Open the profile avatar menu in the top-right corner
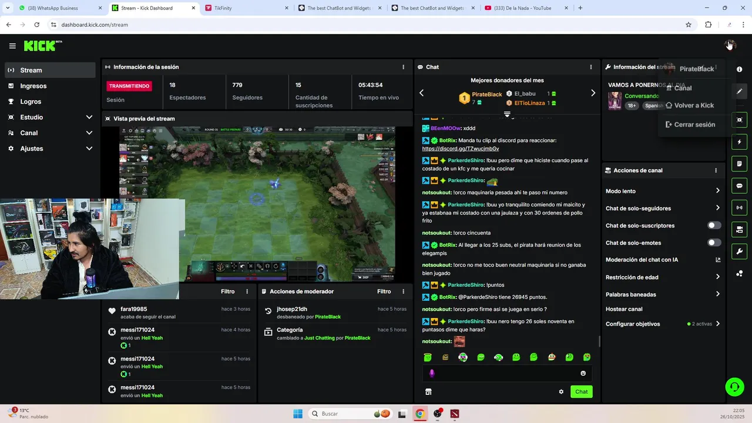The width and height of the screenshot is (752, 423). [x=730, y=45]
